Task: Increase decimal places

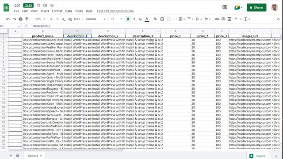Action: [x=70, y=19]
